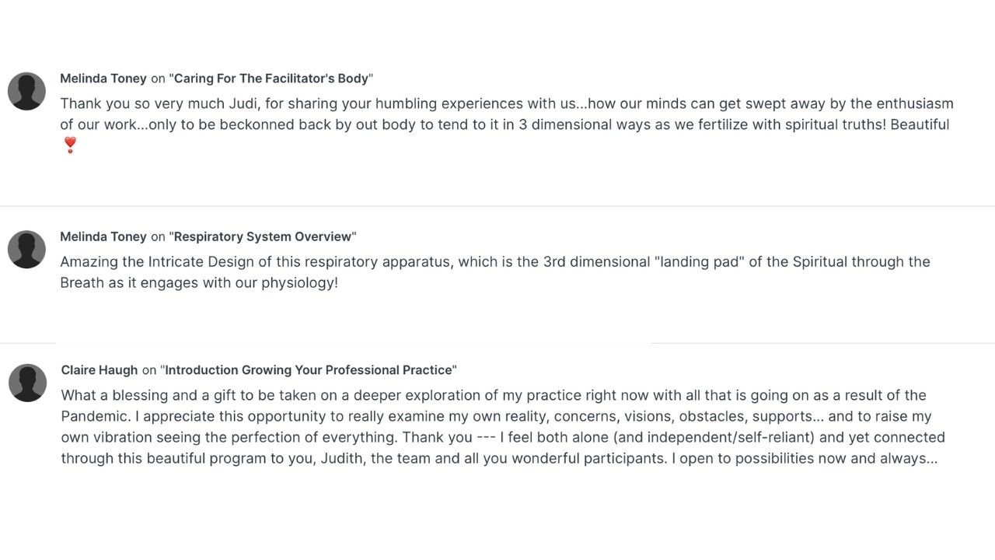The width and height of the screenshot is (995, 560).
Task: Click "Breath as it engages with our physiology!" line
Action: click(x=199, y=282)
